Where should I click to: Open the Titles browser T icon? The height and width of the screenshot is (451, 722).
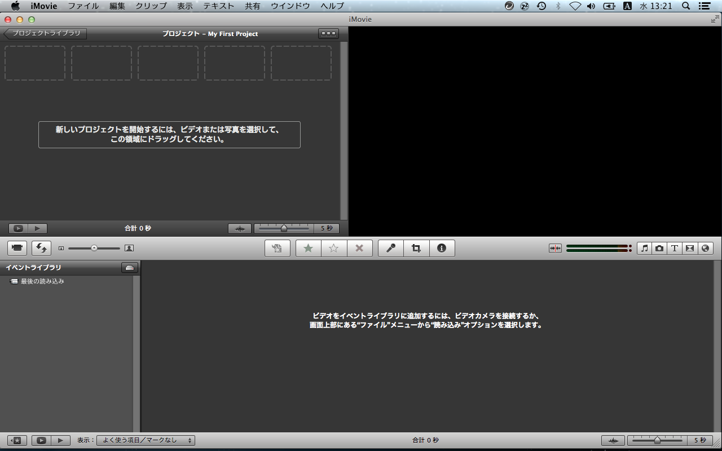click(x=675, y=248)
